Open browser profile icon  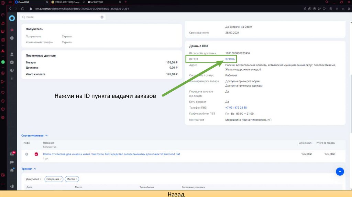click(337, 9)
